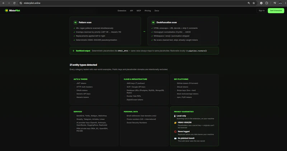Click the GitLab tokens item

point(183,87)
